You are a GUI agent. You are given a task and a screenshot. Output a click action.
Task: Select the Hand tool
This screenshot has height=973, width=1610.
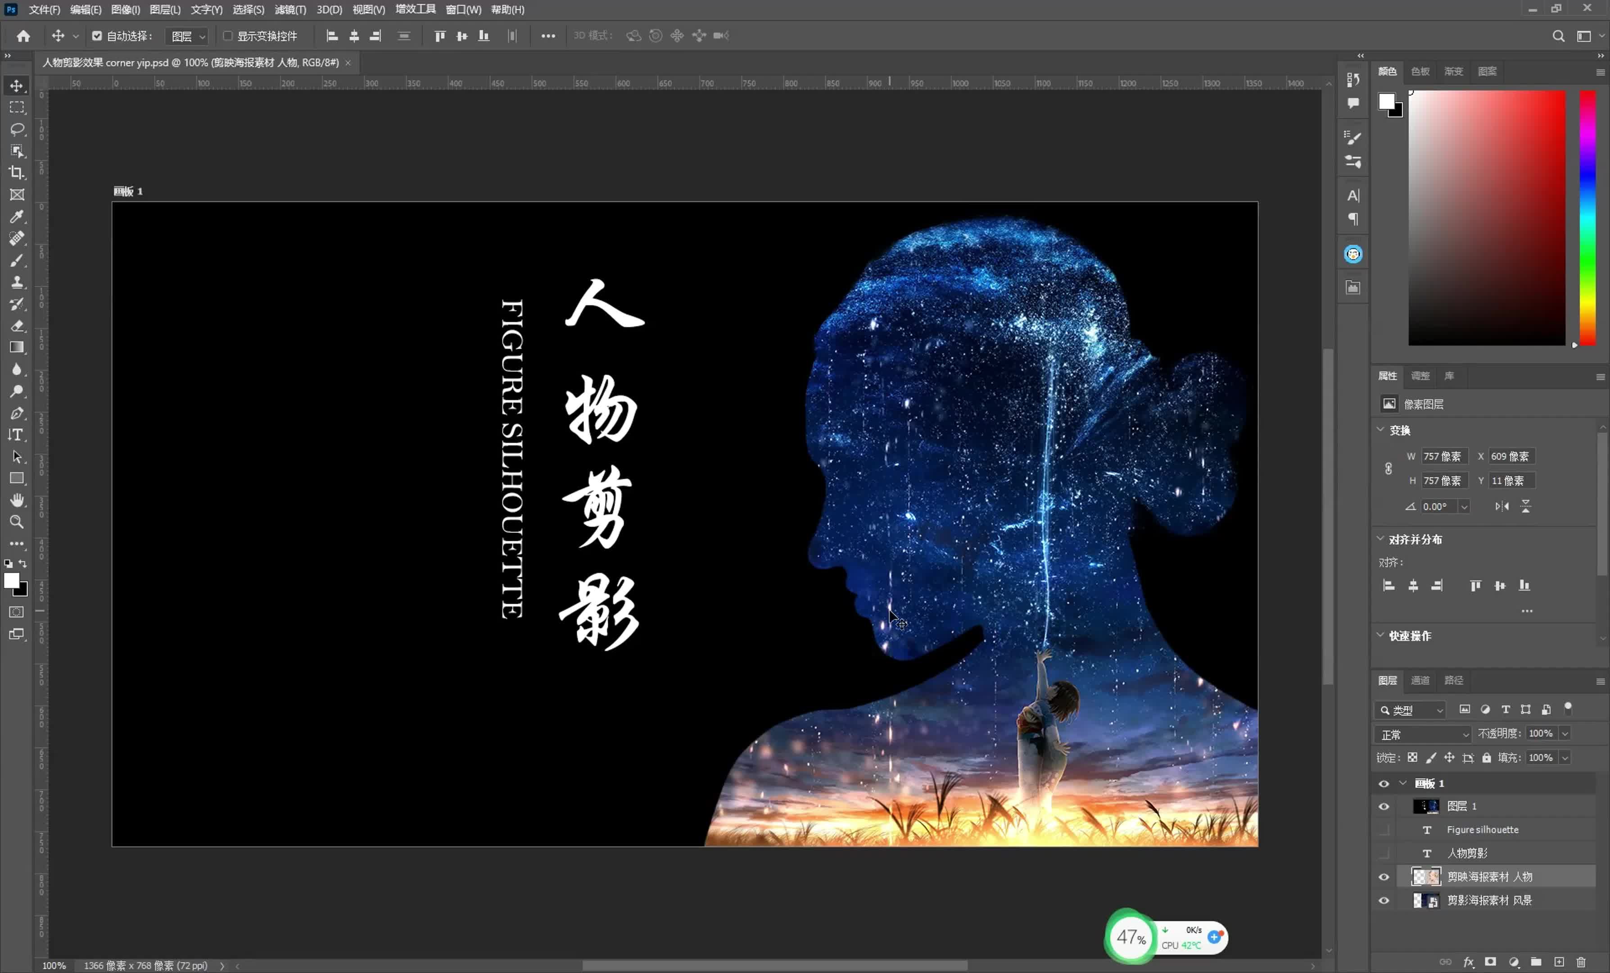(16, 500)
